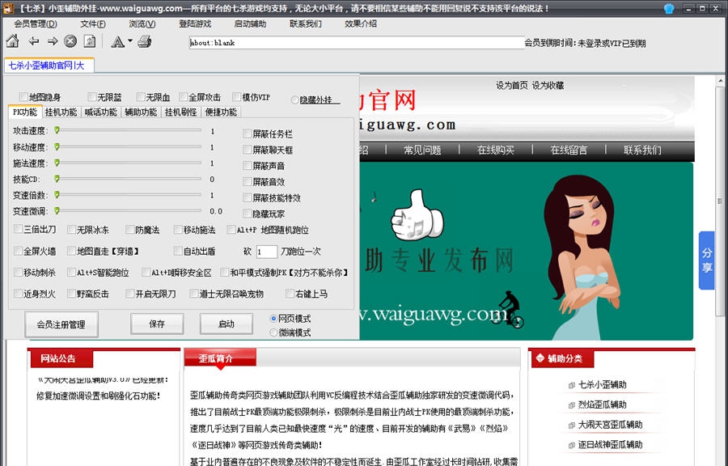Image resolution: width=728 pixels, height=466 pixels.
Task: Enable the 无限蓝 checkbox
Action: tap(91, 98)
